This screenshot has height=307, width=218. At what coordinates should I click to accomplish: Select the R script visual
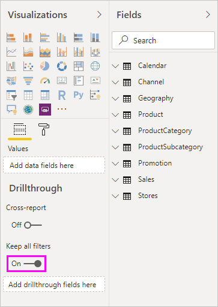(x=62, y=95)
